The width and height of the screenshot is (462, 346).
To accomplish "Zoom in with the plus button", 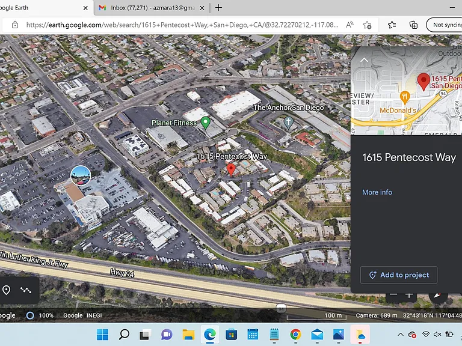I will 408,295.
